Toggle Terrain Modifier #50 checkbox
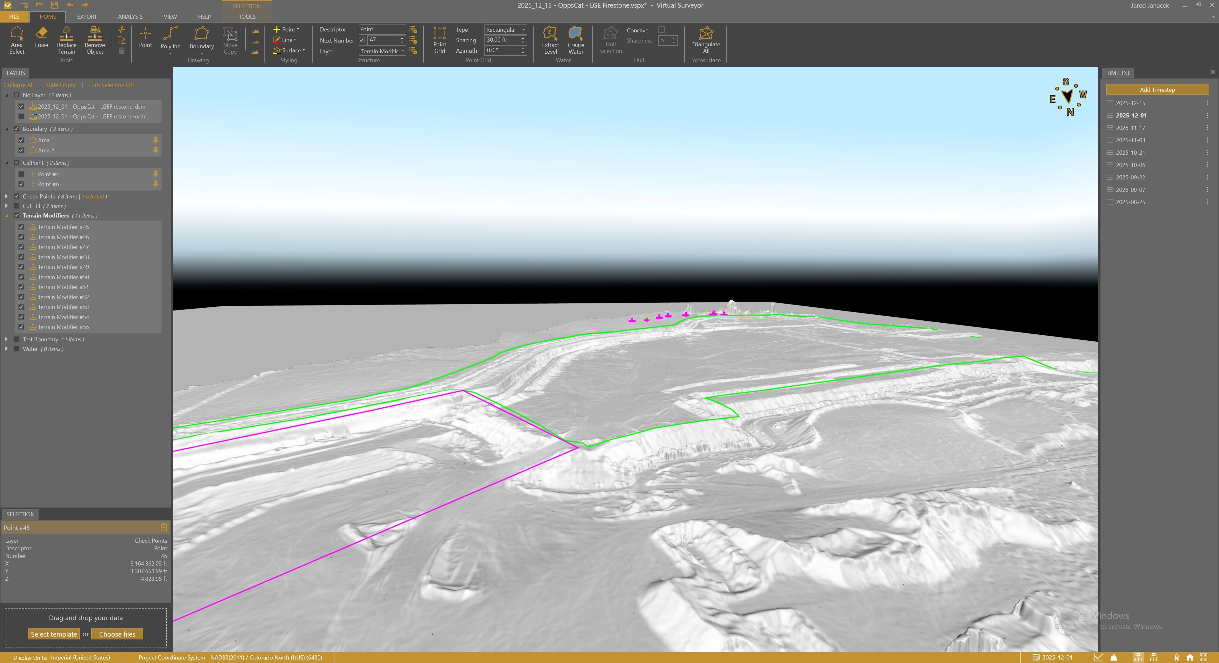1219x663 pixels. click(21, 277)
